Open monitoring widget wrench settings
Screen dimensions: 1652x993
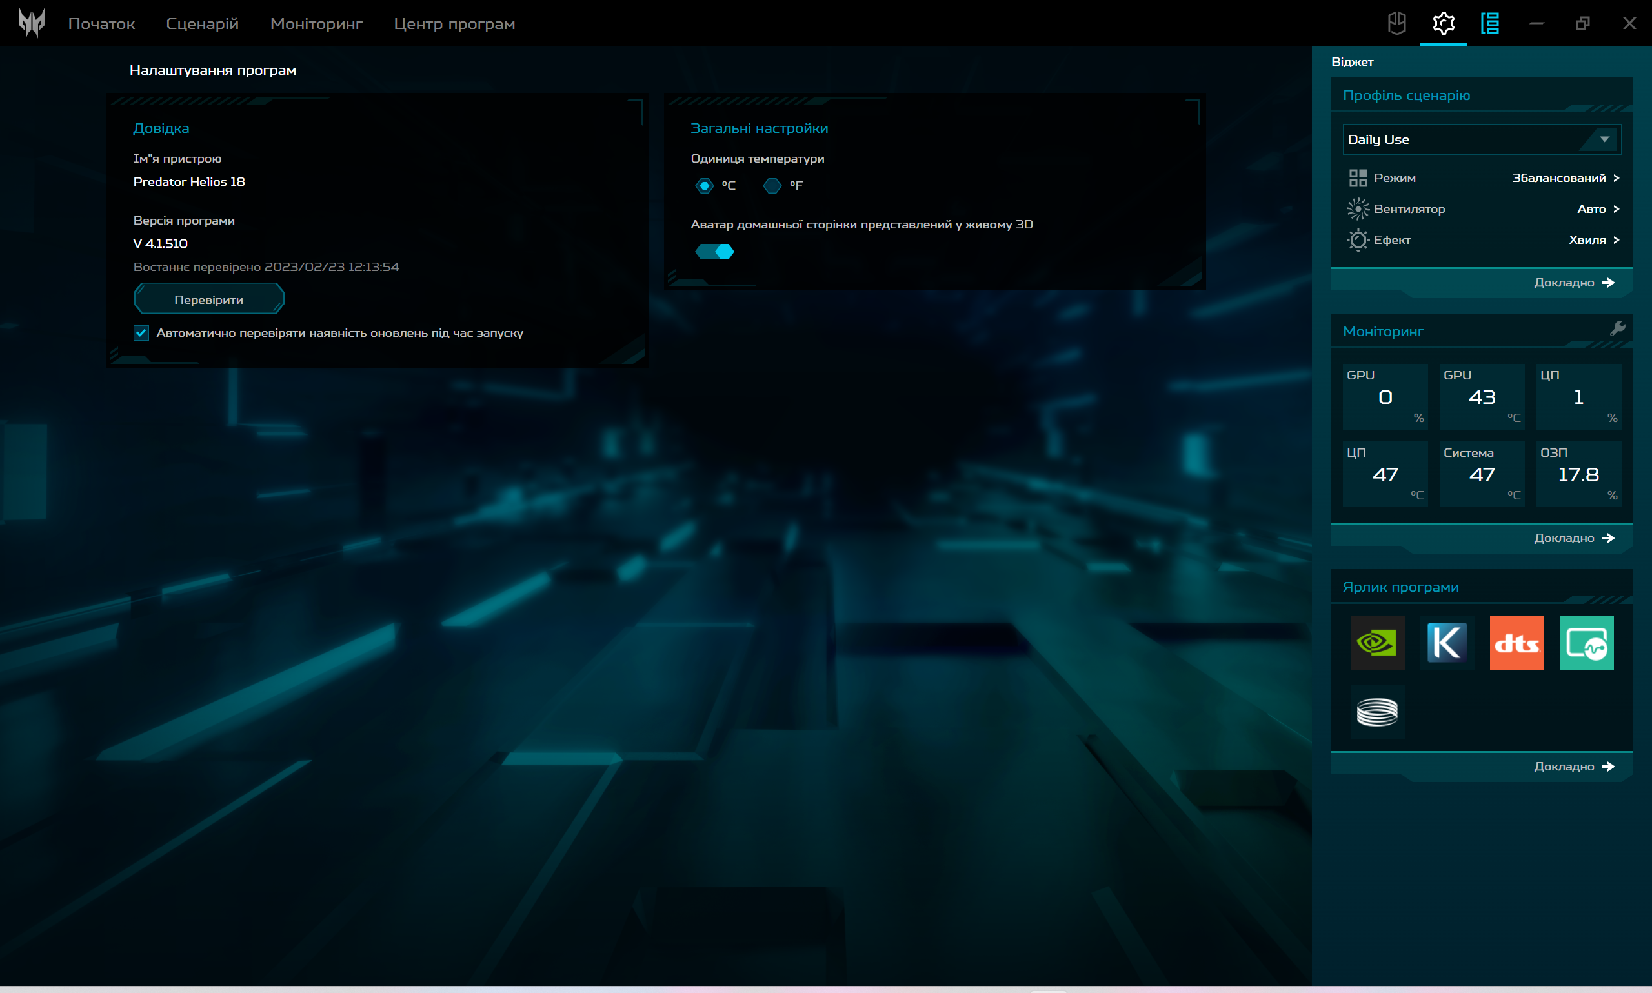[x=1617, y=328]
